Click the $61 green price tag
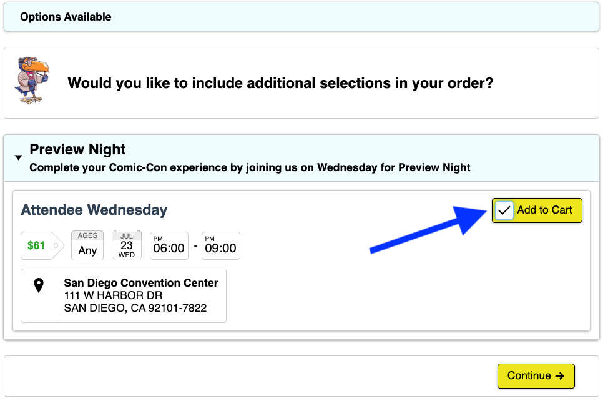The height and width of the screenshot is (401, 603). pos(37,245)
